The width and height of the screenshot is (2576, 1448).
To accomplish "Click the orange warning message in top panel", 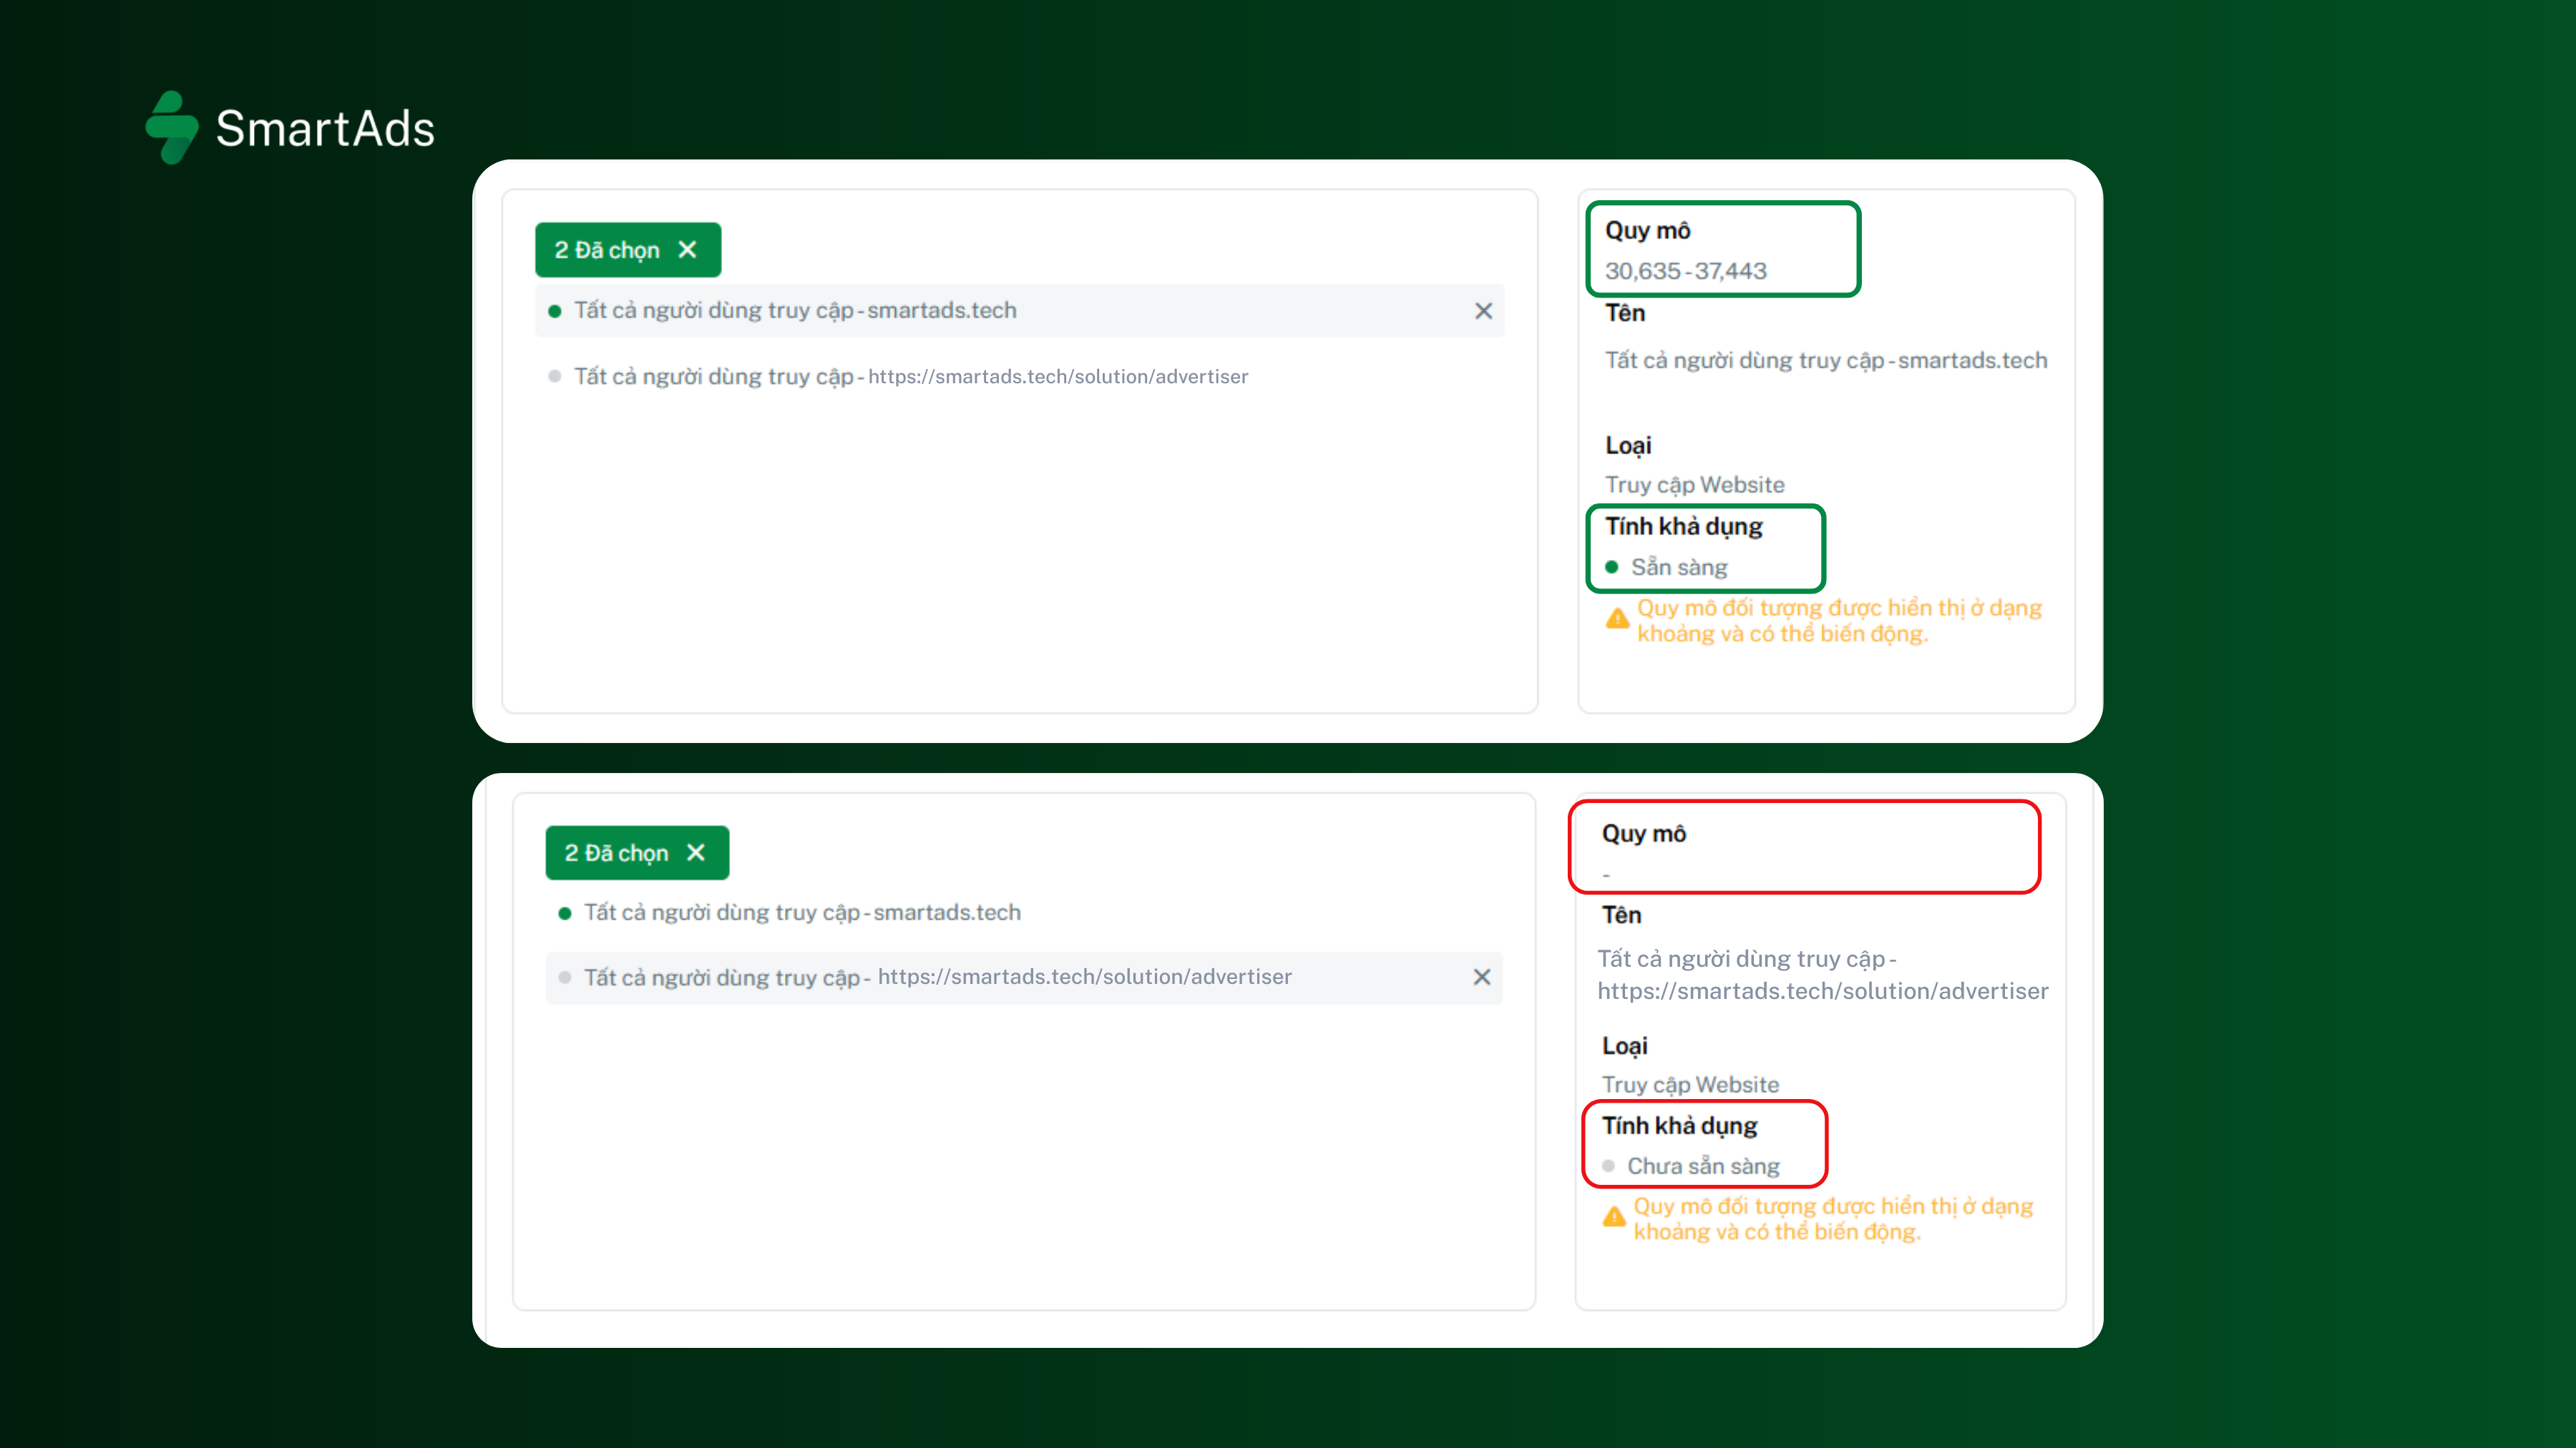I will (x=1839, y=621).
